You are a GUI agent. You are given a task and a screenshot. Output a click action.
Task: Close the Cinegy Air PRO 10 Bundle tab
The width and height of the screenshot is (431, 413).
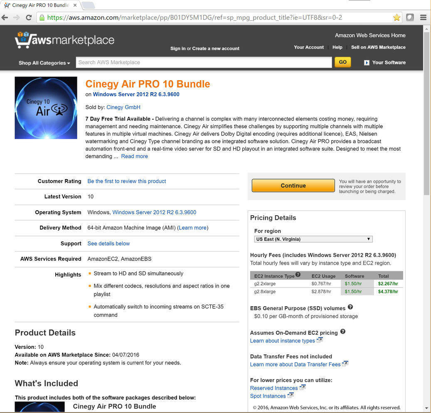[75, 5]
